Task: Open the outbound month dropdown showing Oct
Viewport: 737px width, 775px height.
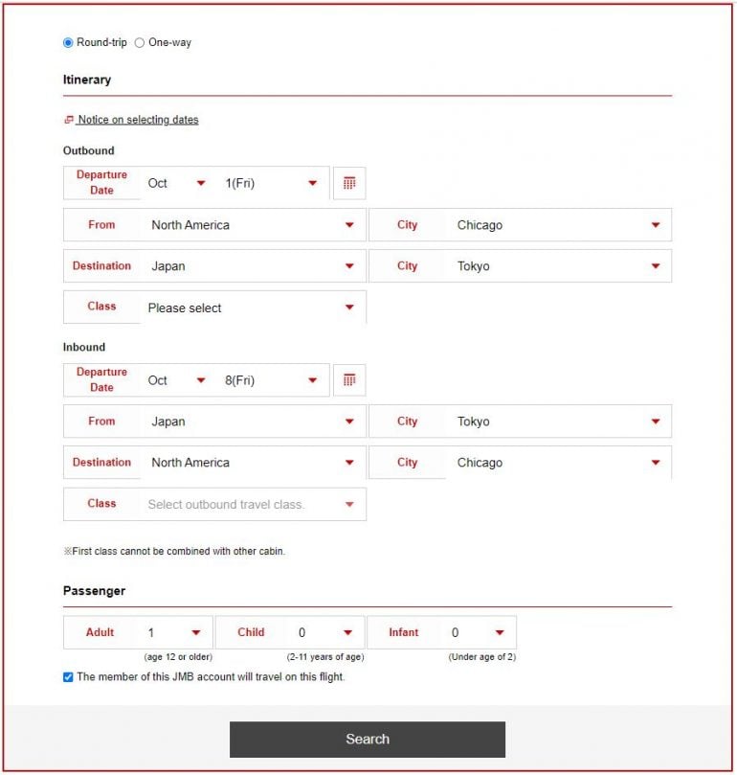Action: coord(177,183)
